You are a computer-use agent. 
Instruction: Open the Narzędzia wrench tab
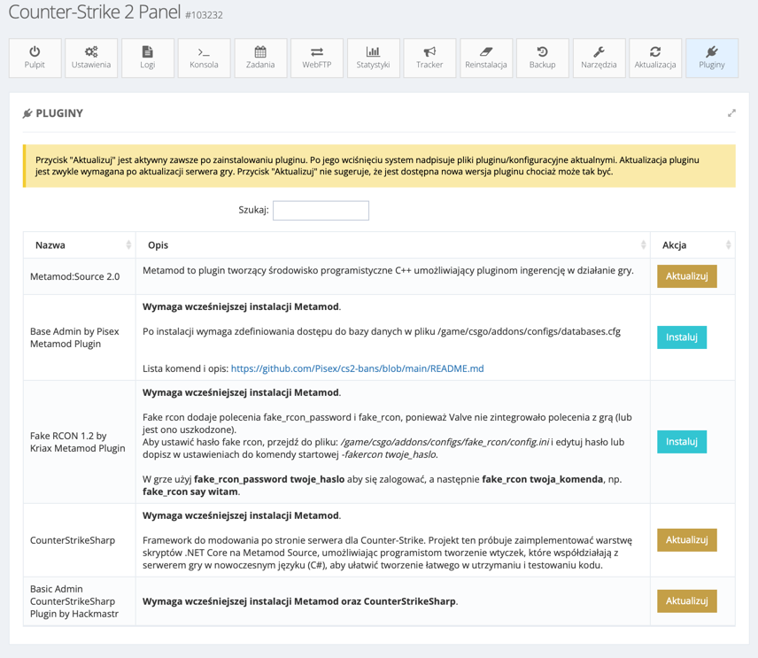tap(599, 58)
